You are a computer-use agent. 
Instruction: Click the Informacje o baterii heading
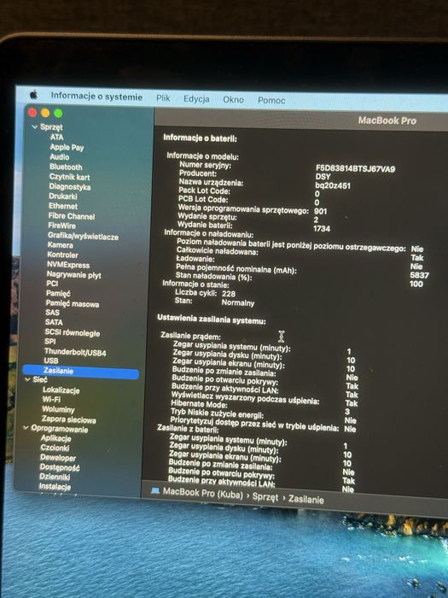point(200,138)
